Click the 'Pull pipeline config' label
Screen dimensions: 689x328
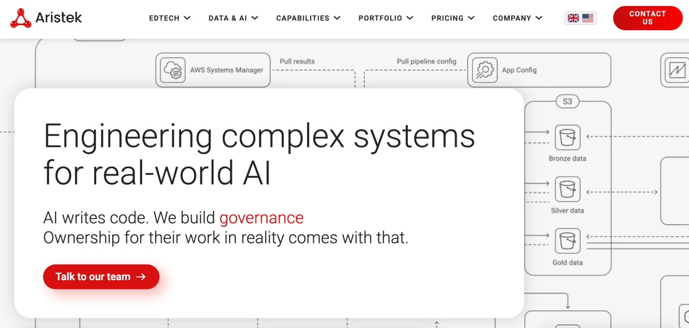pos(426,61)
